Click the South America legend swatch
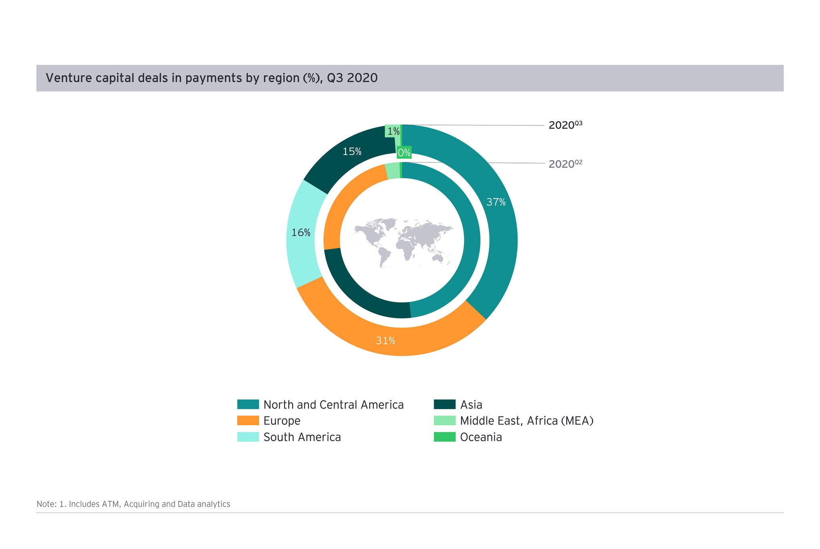Screen dimensions: 820x549 click(248, 437)
